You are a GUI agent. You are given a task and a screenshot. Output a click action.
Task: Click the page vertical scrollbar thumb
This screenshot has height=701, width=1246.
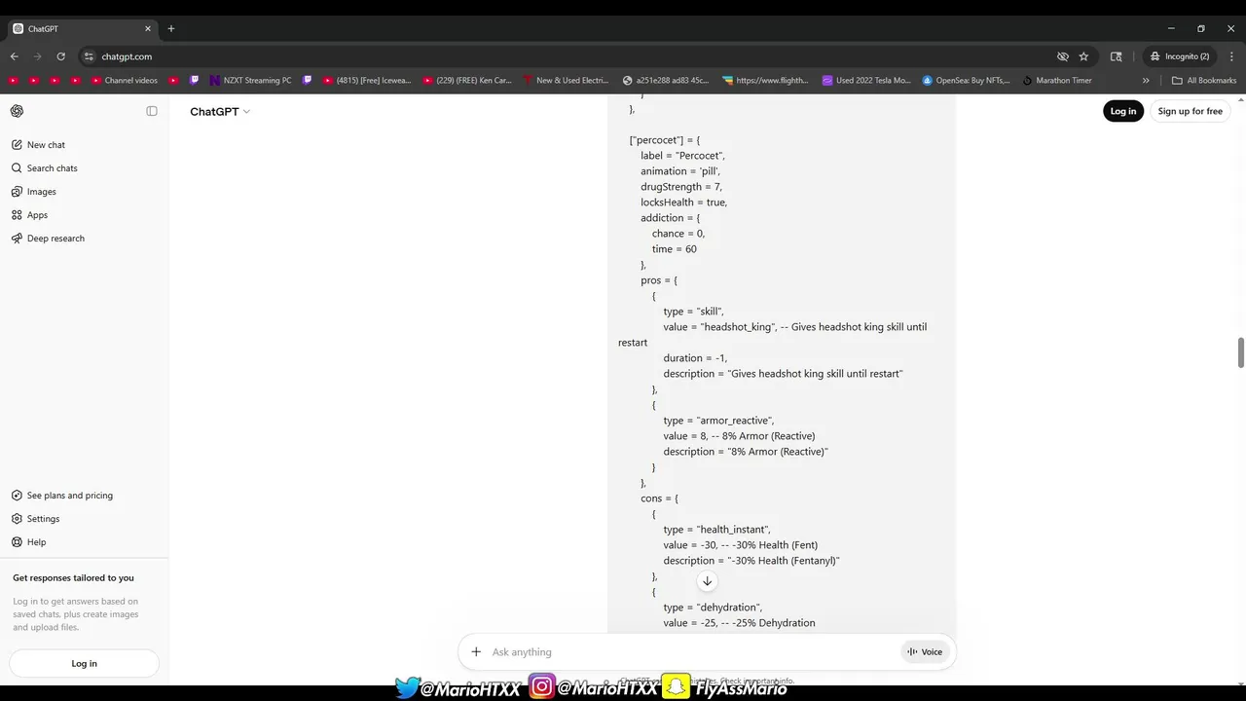(1241, 352)
